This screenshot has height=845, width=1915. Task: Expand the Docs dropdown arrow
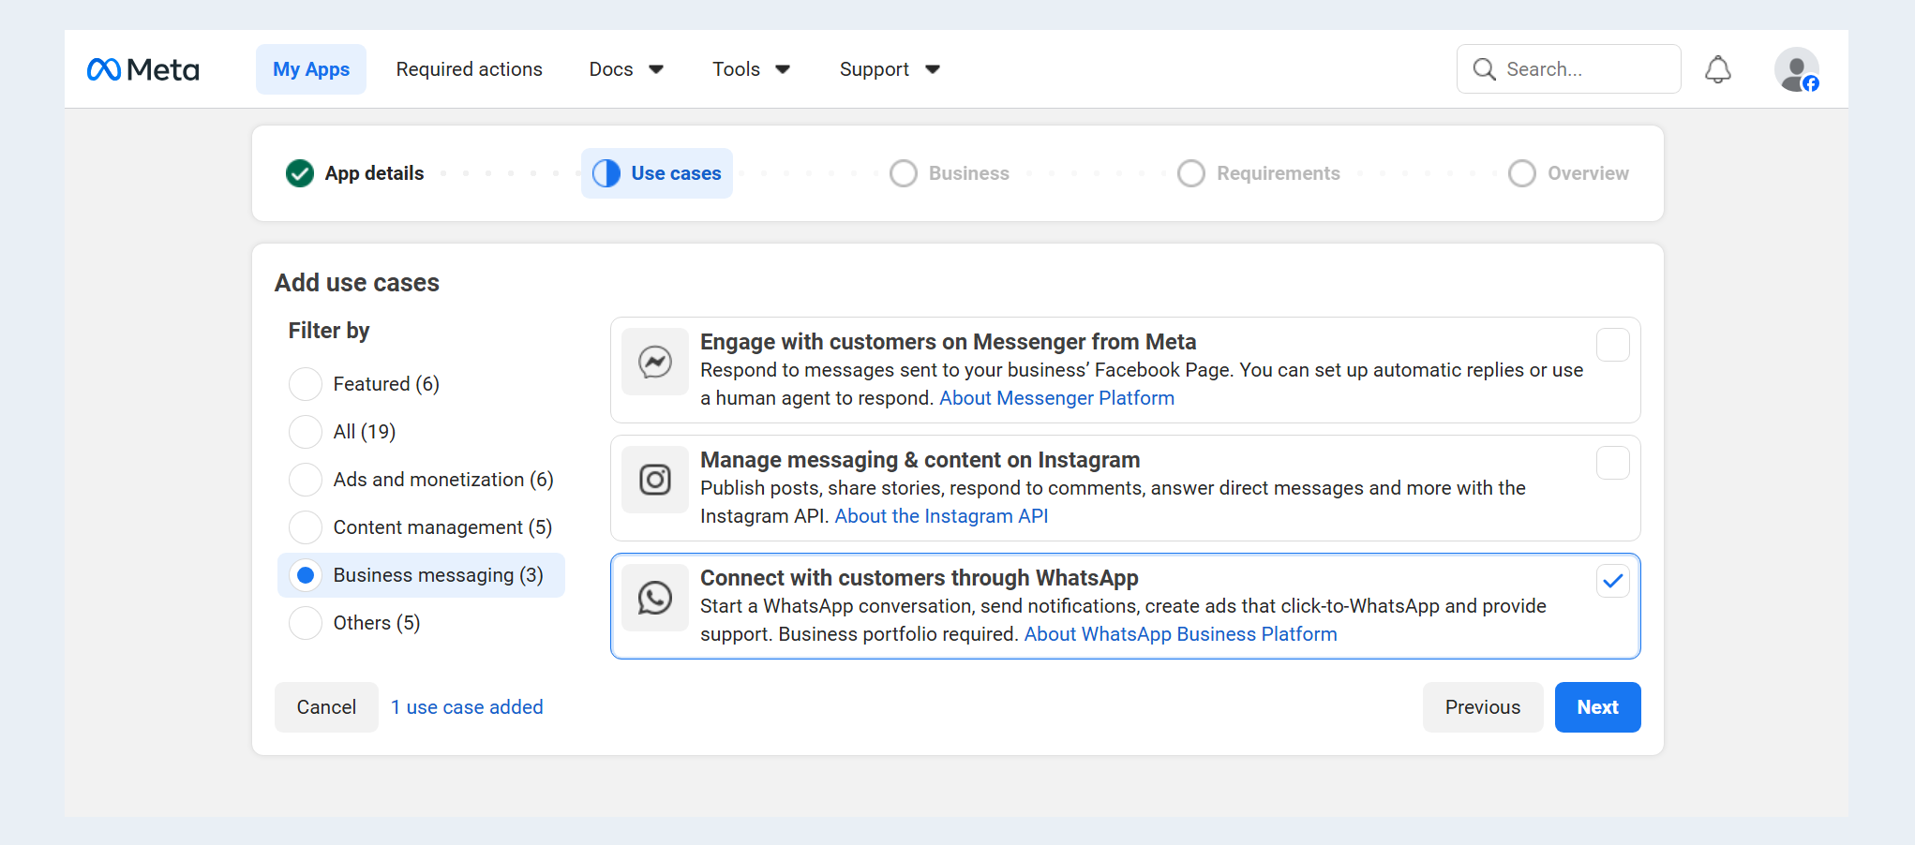coord(656,69)
